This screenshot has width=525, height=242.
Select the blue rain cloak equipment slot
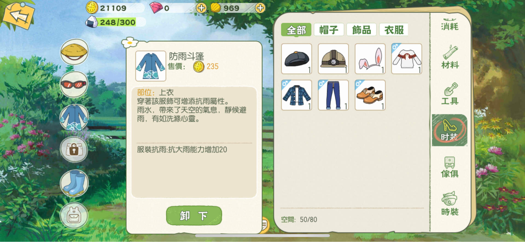click(74, 117)
